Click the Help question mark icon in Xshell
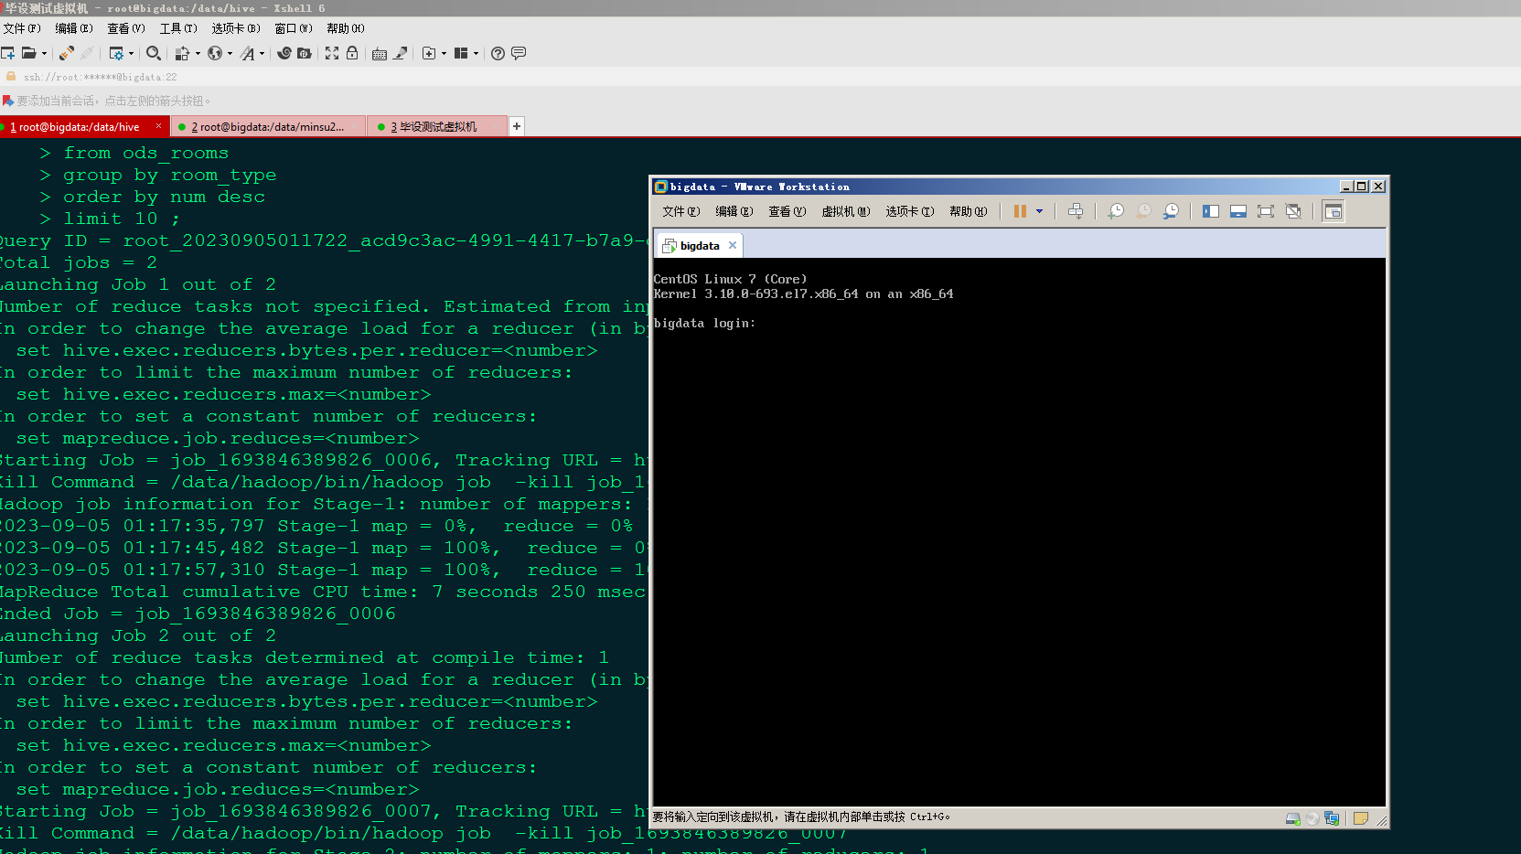 498,53
